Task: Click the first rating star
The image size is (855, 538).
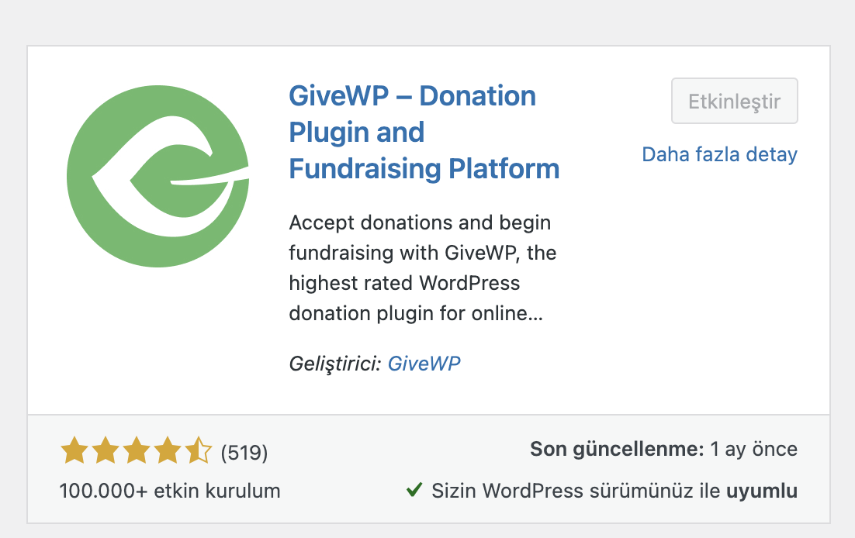Action: pos(74,450)
